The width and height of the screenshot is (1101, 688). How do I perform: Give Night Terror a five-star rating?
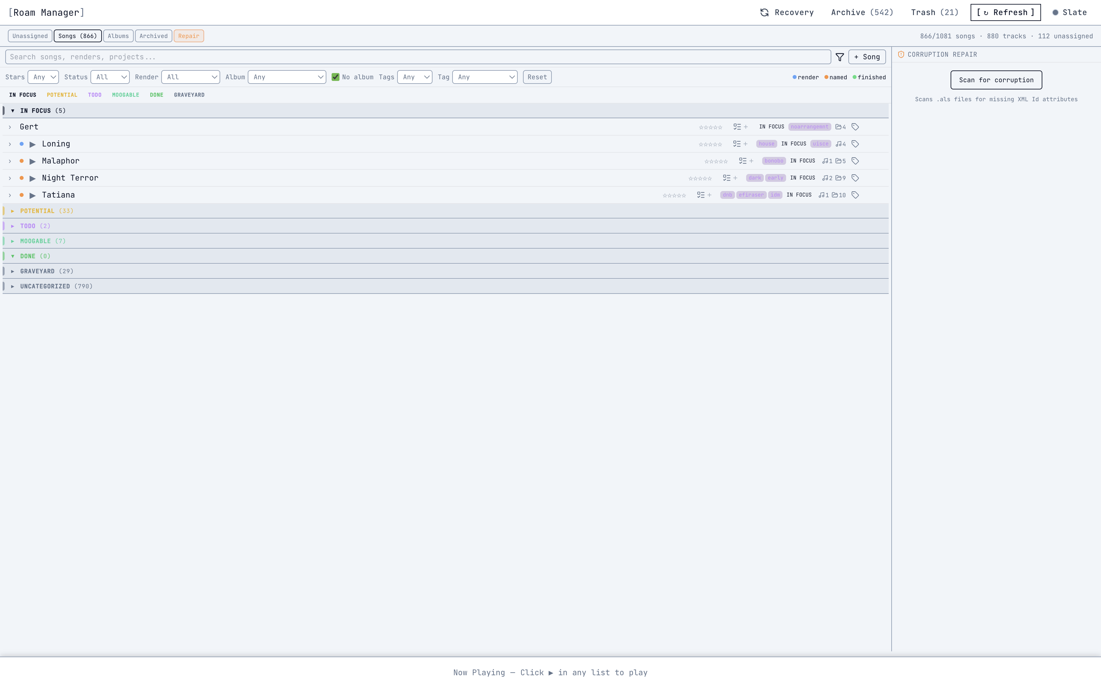click(710, 178)
